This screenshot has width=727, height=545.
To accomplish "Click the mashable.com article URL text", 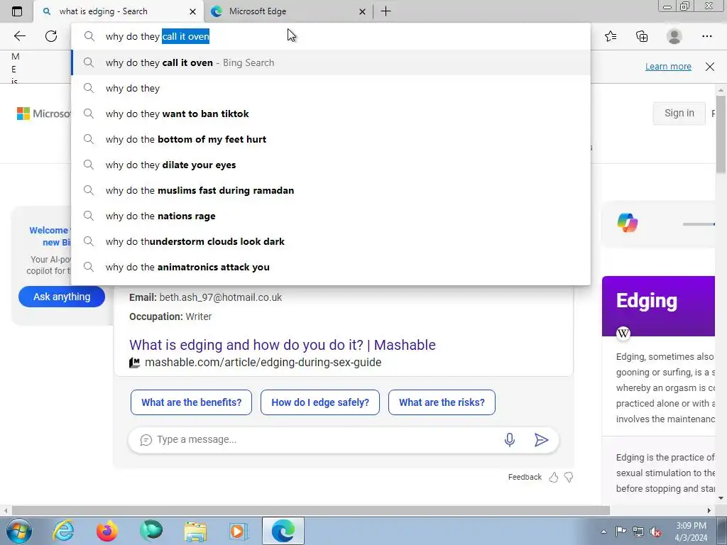I will (263, 363).
